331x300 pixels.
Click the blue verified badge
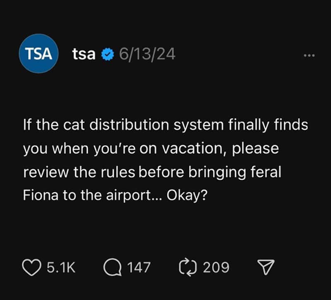point(108,54)
